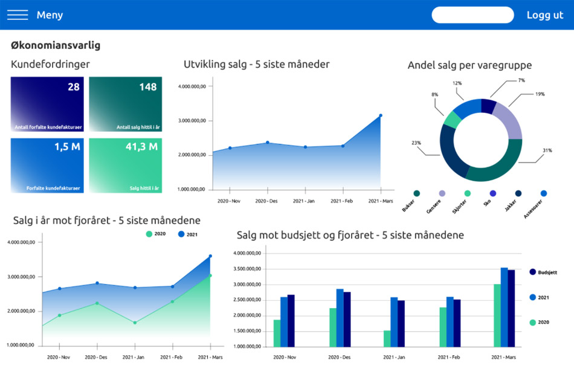The height and width of the screenshot is (374, 574).
Task: Click the Logg ut link
Action: (x=545, y=15)
